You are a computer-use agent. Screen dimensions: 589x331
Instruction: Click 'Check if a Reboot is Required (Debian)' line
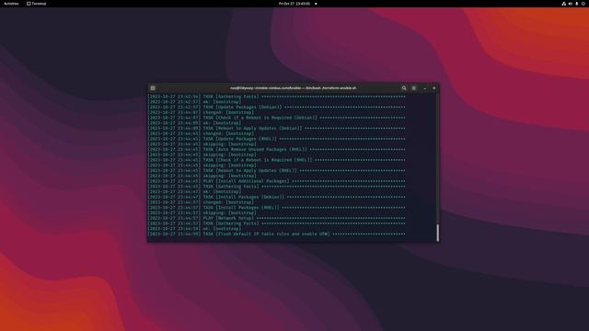[276, 118]
